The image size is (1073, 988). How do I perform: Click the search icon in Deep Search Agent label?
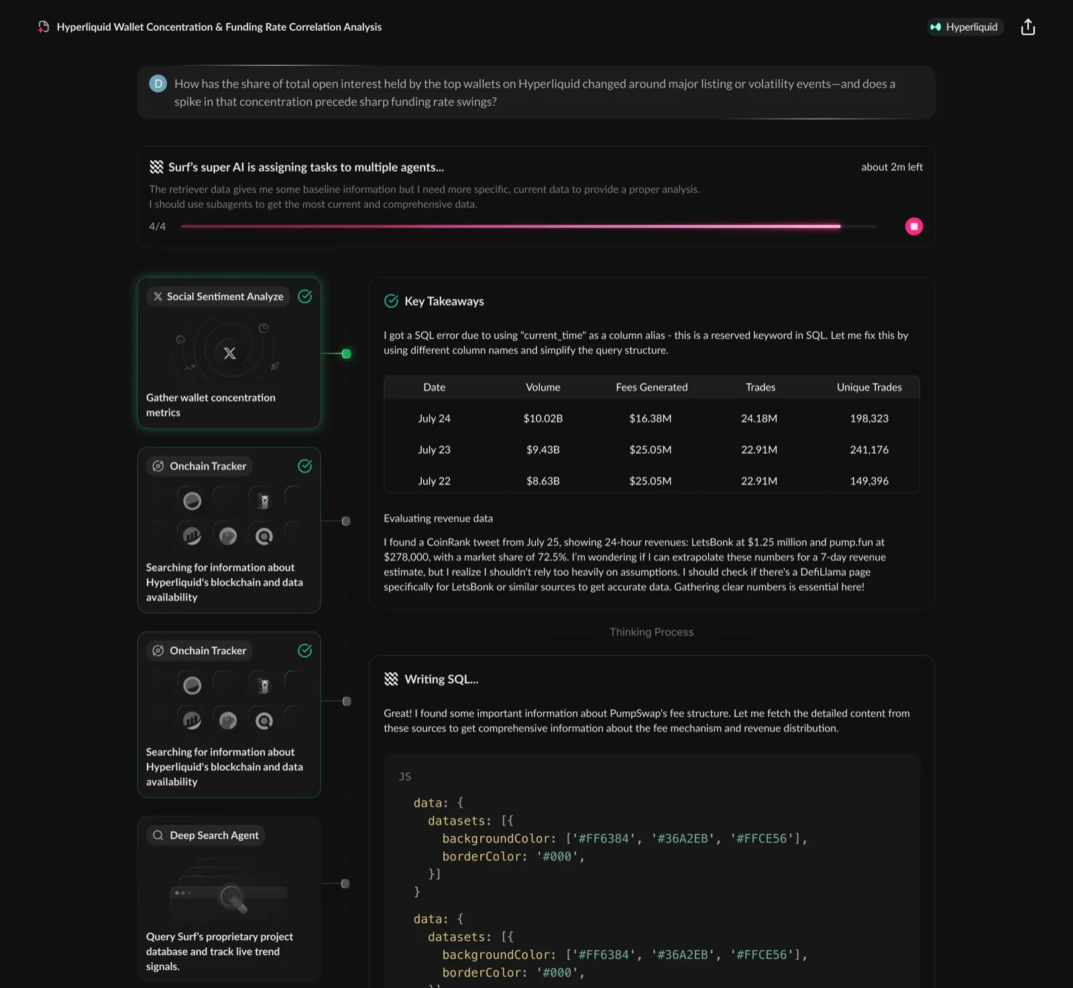pyautogui.click(x=158, y=835)
